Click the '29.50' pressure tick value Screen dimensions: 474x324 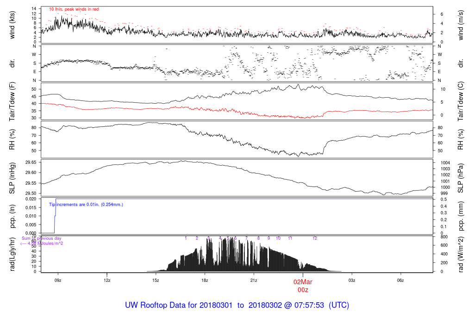[31, 193]
